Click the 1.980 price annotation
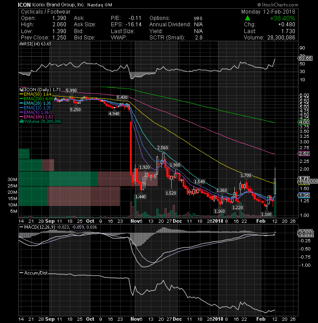This screenshot has height=323, width=318. click(x=175, y=165)
